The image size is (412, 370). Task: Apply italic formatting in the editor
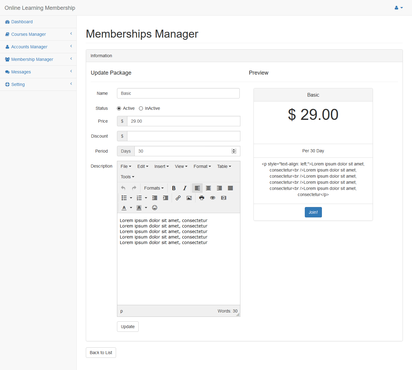click(x=185, y=188)
